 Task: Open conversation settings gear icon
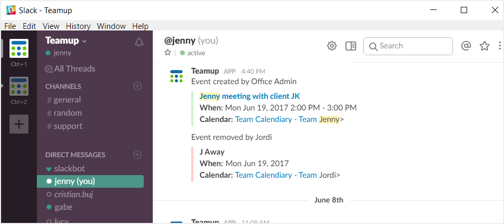pos(331,46)
